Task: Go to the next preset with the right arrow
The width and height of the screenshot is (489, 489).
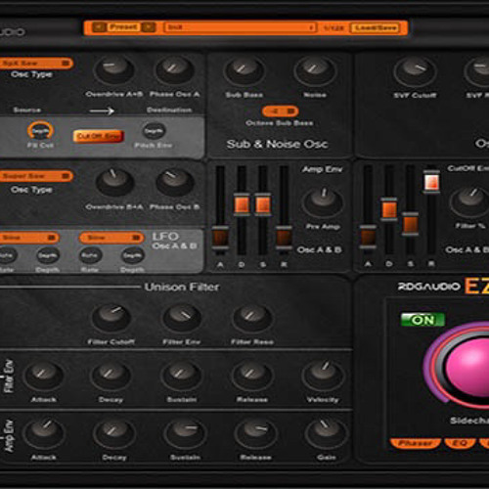Action: (149, 27)
